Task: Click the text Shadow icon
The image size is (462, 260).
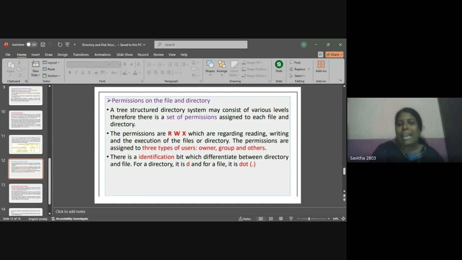Action: click(x=89, y=72)
